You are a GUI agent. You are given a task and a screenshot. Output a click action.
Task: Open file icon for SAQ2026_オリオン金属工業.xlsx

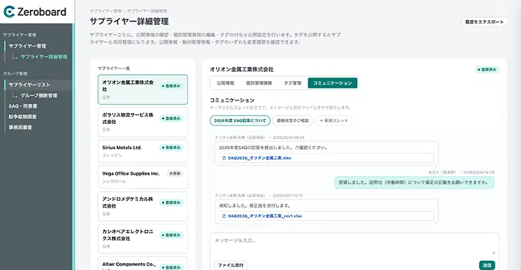point(224,158)
